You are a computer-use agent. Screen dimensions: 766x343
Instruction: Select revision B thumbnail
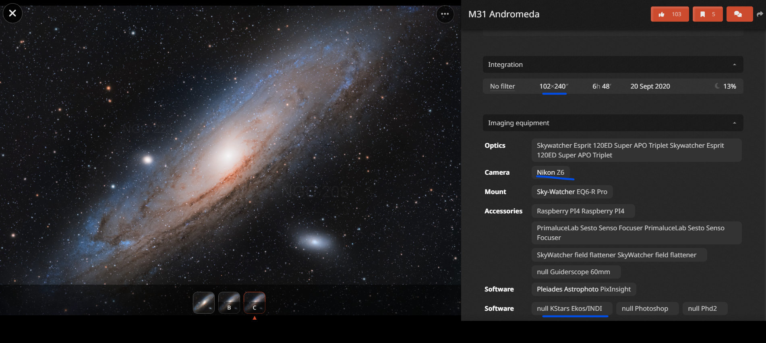(229, 303)
